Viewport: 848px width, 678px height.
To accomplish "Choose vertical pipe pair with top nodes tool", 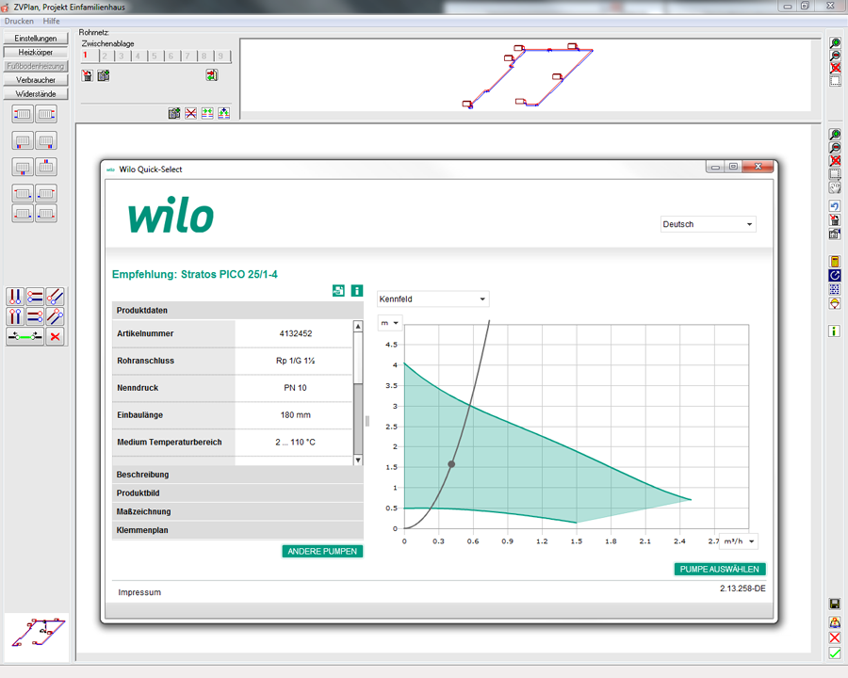I will click(15, 315).
